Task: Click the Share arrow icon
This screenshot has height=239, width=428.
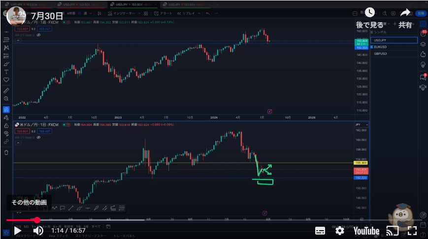Action: pos(405,13)
